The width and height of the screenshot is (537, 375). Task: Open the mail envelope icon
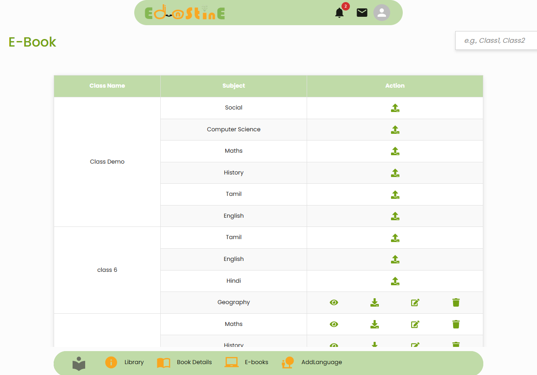(362, 13)
